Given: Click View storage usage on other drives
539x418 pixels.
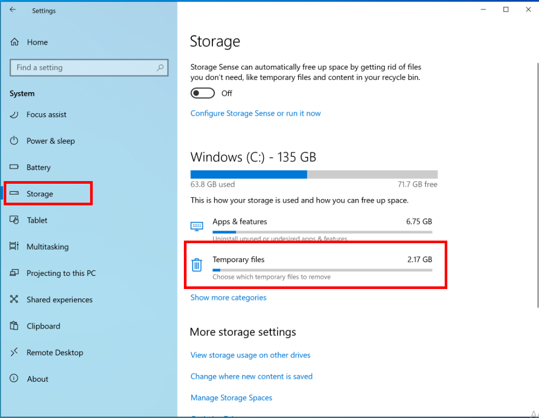Looking at the screenshot, I should tap(250, 355).
